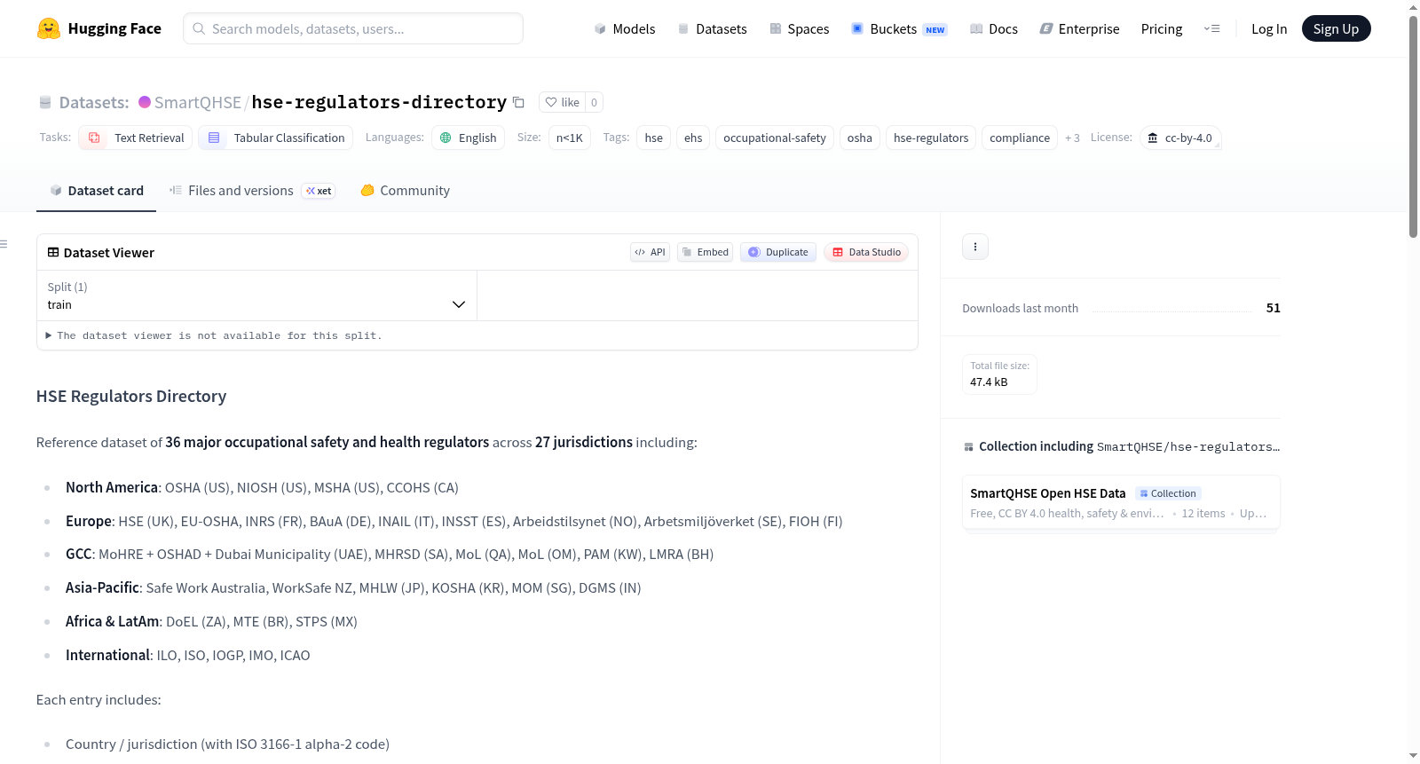Open Tabular Classification task tag
Screen dimensions: 1420x764
(276, 138)
